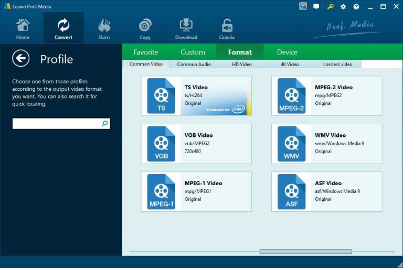Open the Copy disc module
The width and height of the screenshot is (403, 268).
coord(145,29)
